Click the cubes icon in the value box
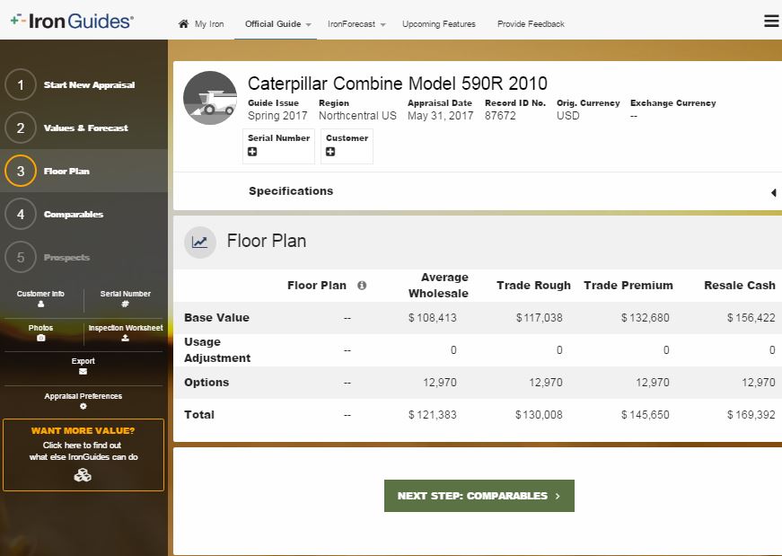Screen dimensions: 782x556 pyautogui.click(x=83, y=475)
